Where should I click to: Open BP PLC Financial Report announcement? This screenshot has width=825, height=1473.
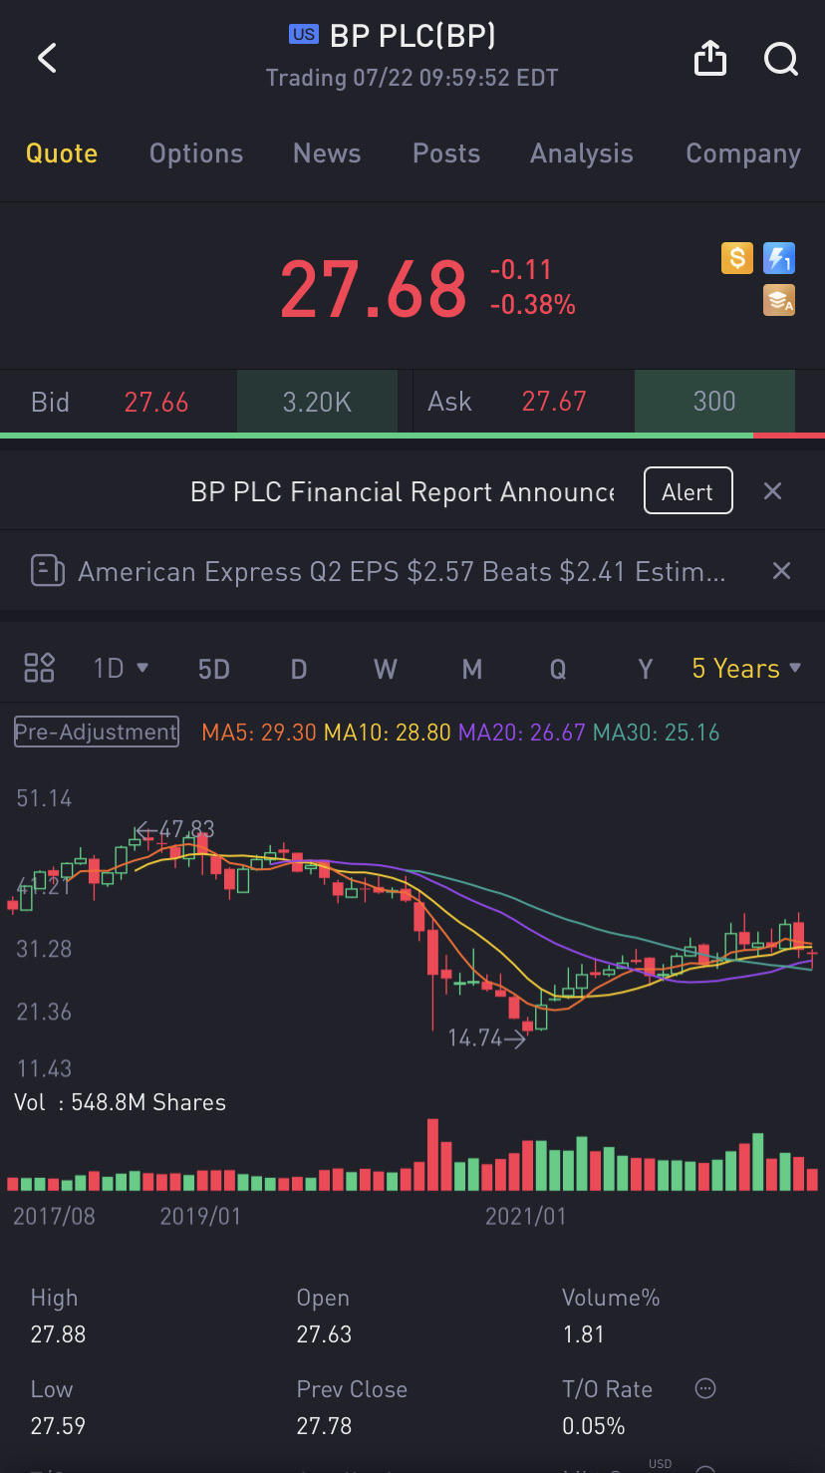pyautogui.click(x=403, y=491)
